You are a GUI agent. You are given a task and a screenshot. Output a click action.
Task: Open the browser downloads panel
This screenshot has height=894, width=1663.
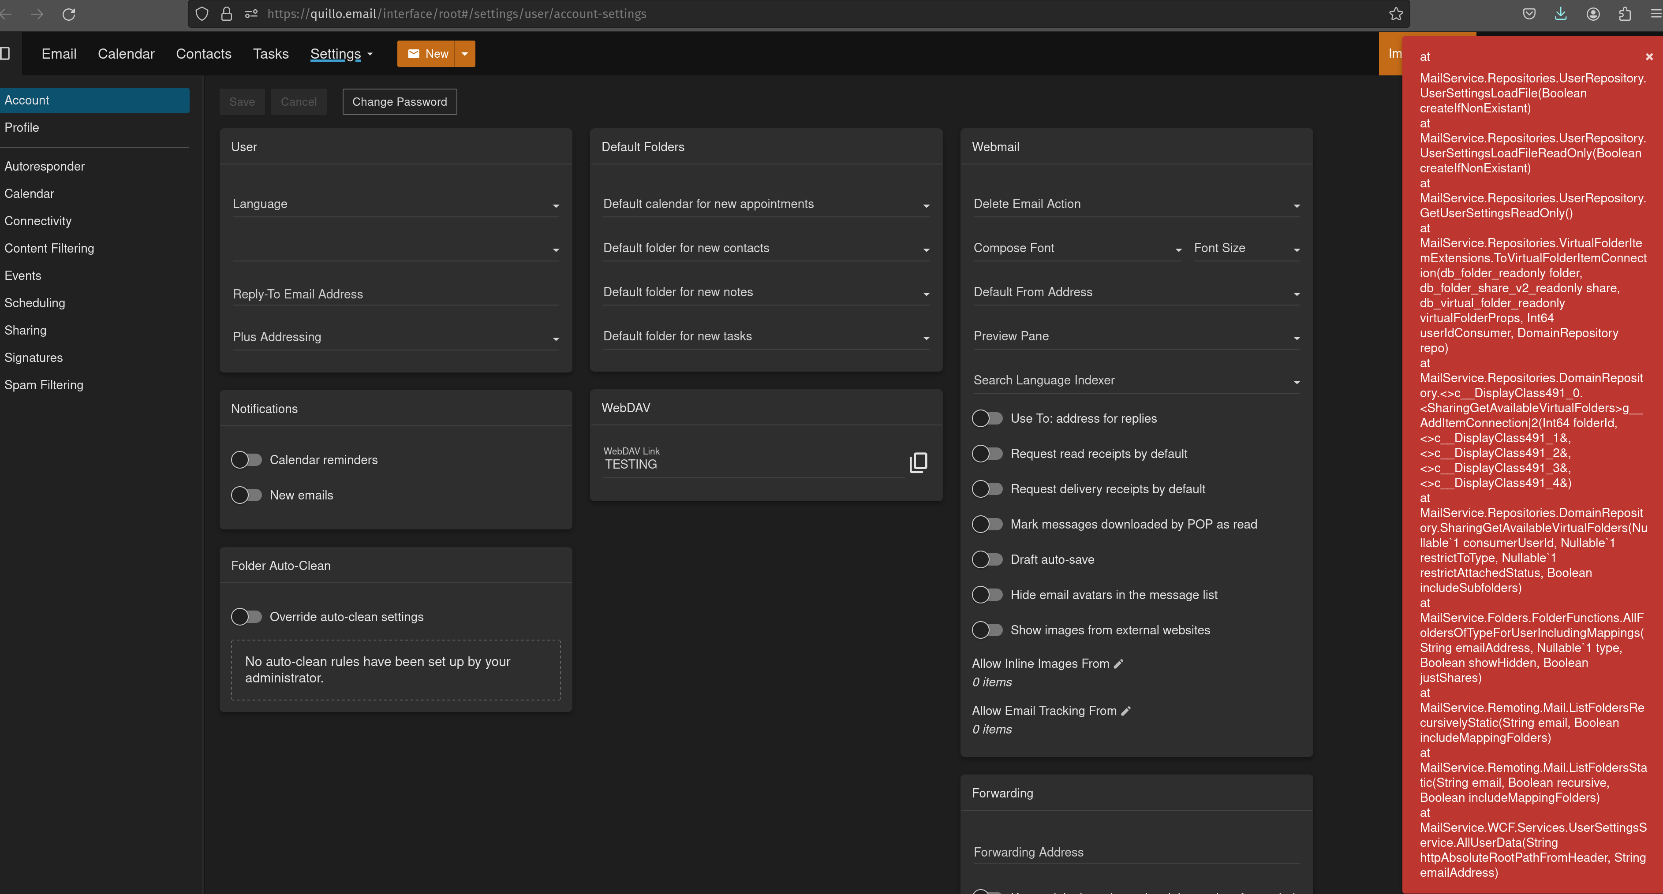pos(1560,14)
